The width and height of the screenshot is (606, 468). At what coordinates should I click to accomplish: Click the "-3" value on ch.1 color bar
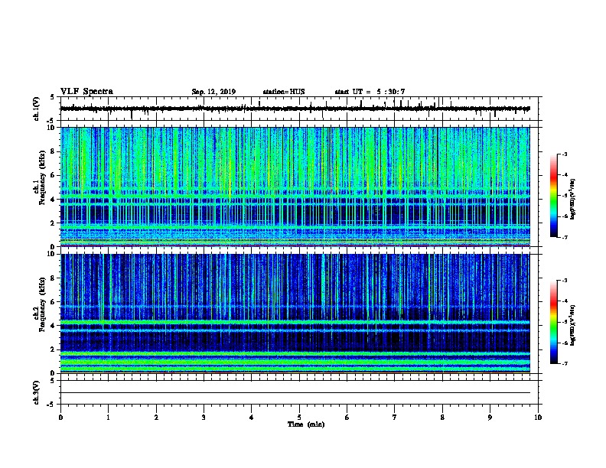click(x=565, y=154)
